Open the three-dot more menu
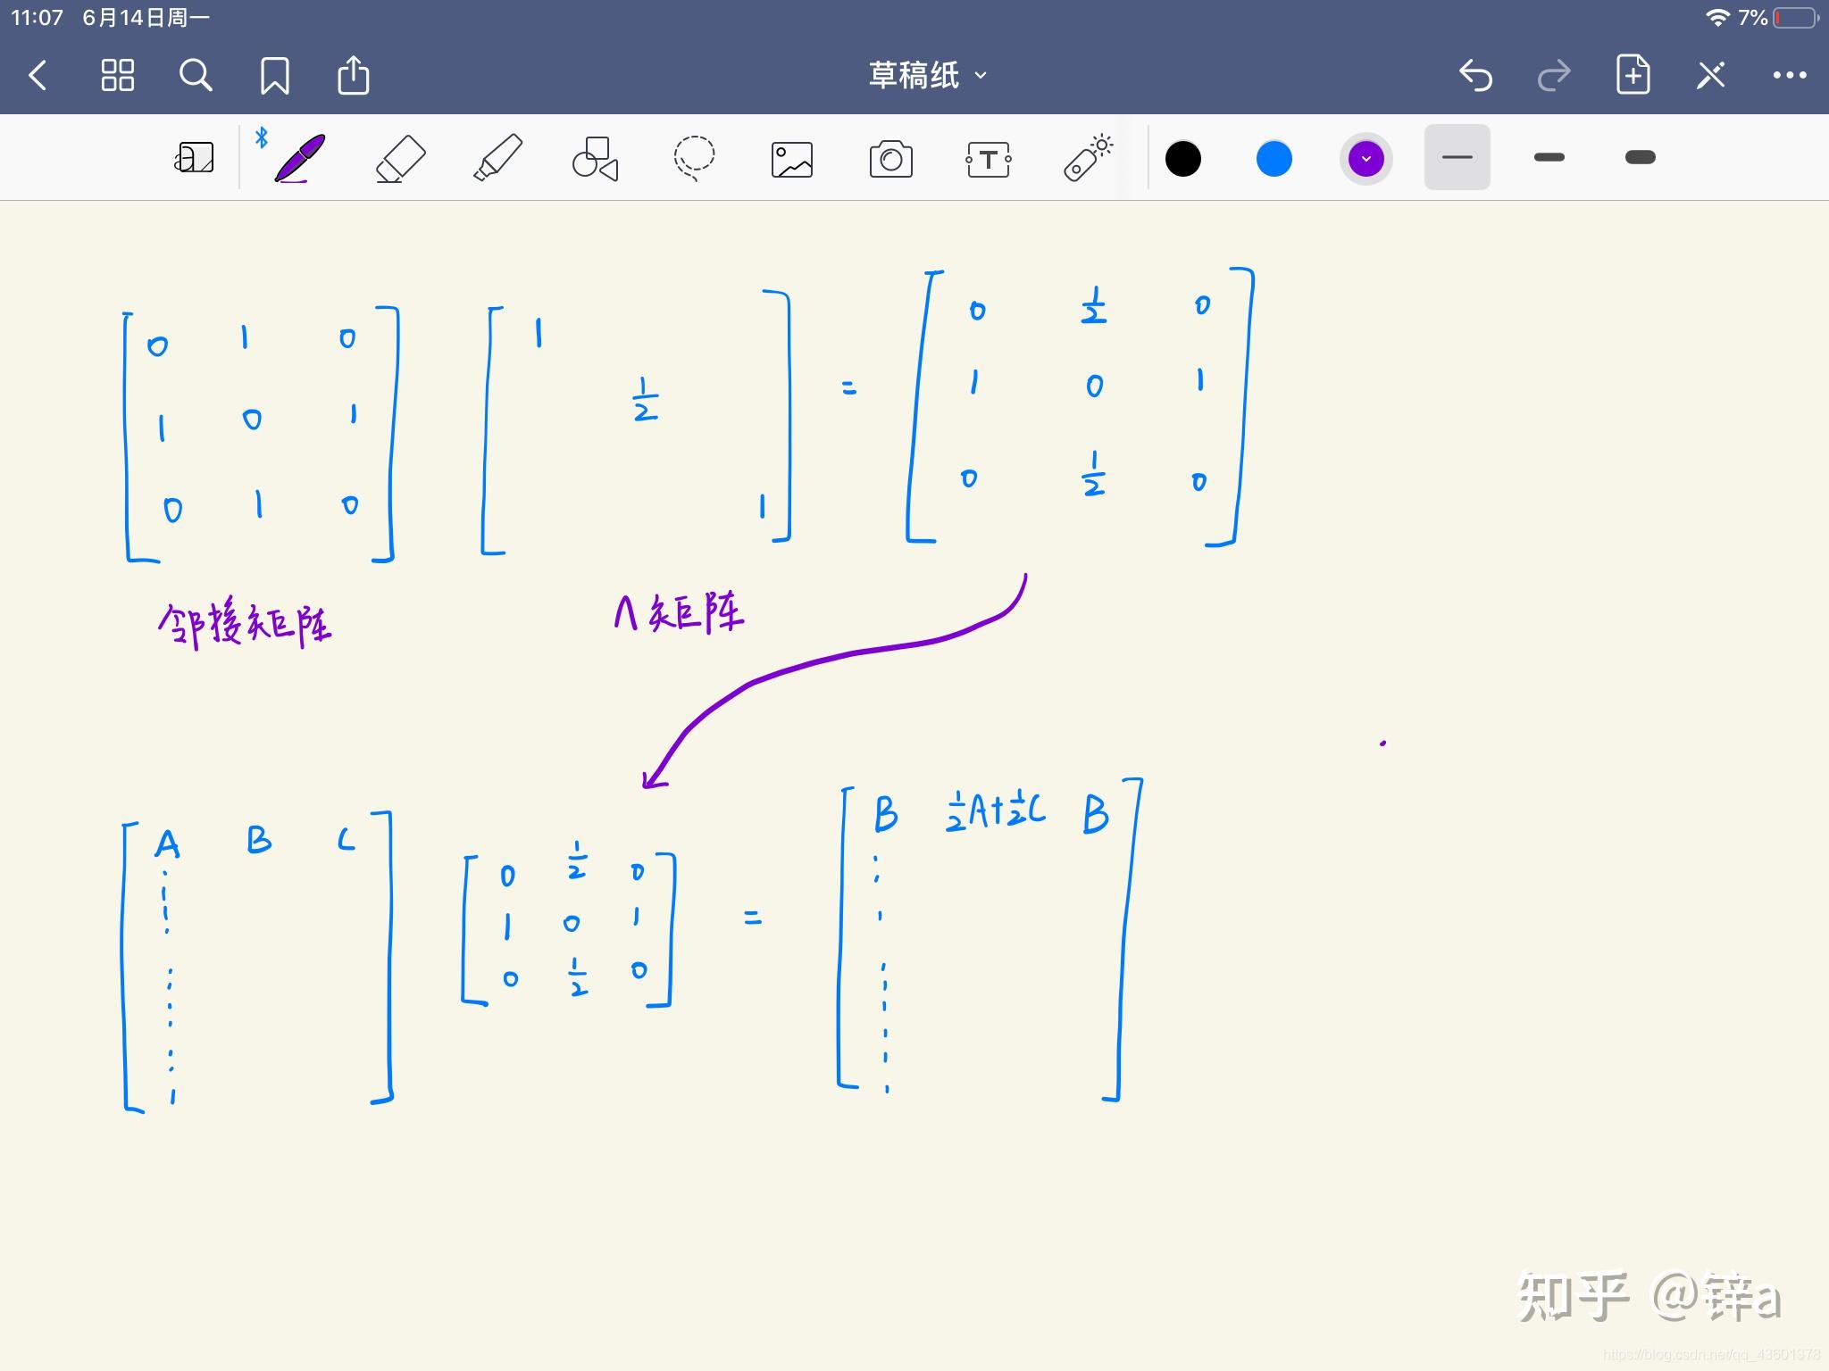This screenshot has width=1829, height=1371. click(x=1789, y=75)
